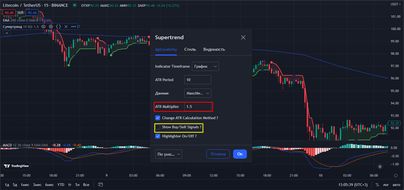404x190 pixels.
Task: Uncheck Change ATR Calculation Method
Action: click(158, 118)
